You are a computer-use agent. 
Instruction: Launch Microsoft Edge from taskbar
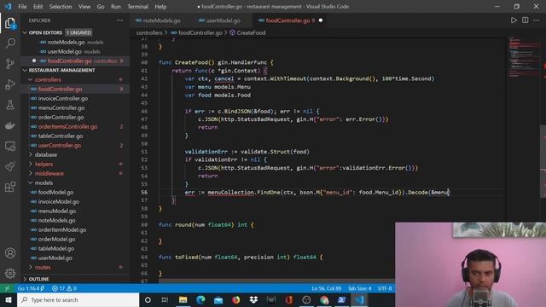coord(200,299)
